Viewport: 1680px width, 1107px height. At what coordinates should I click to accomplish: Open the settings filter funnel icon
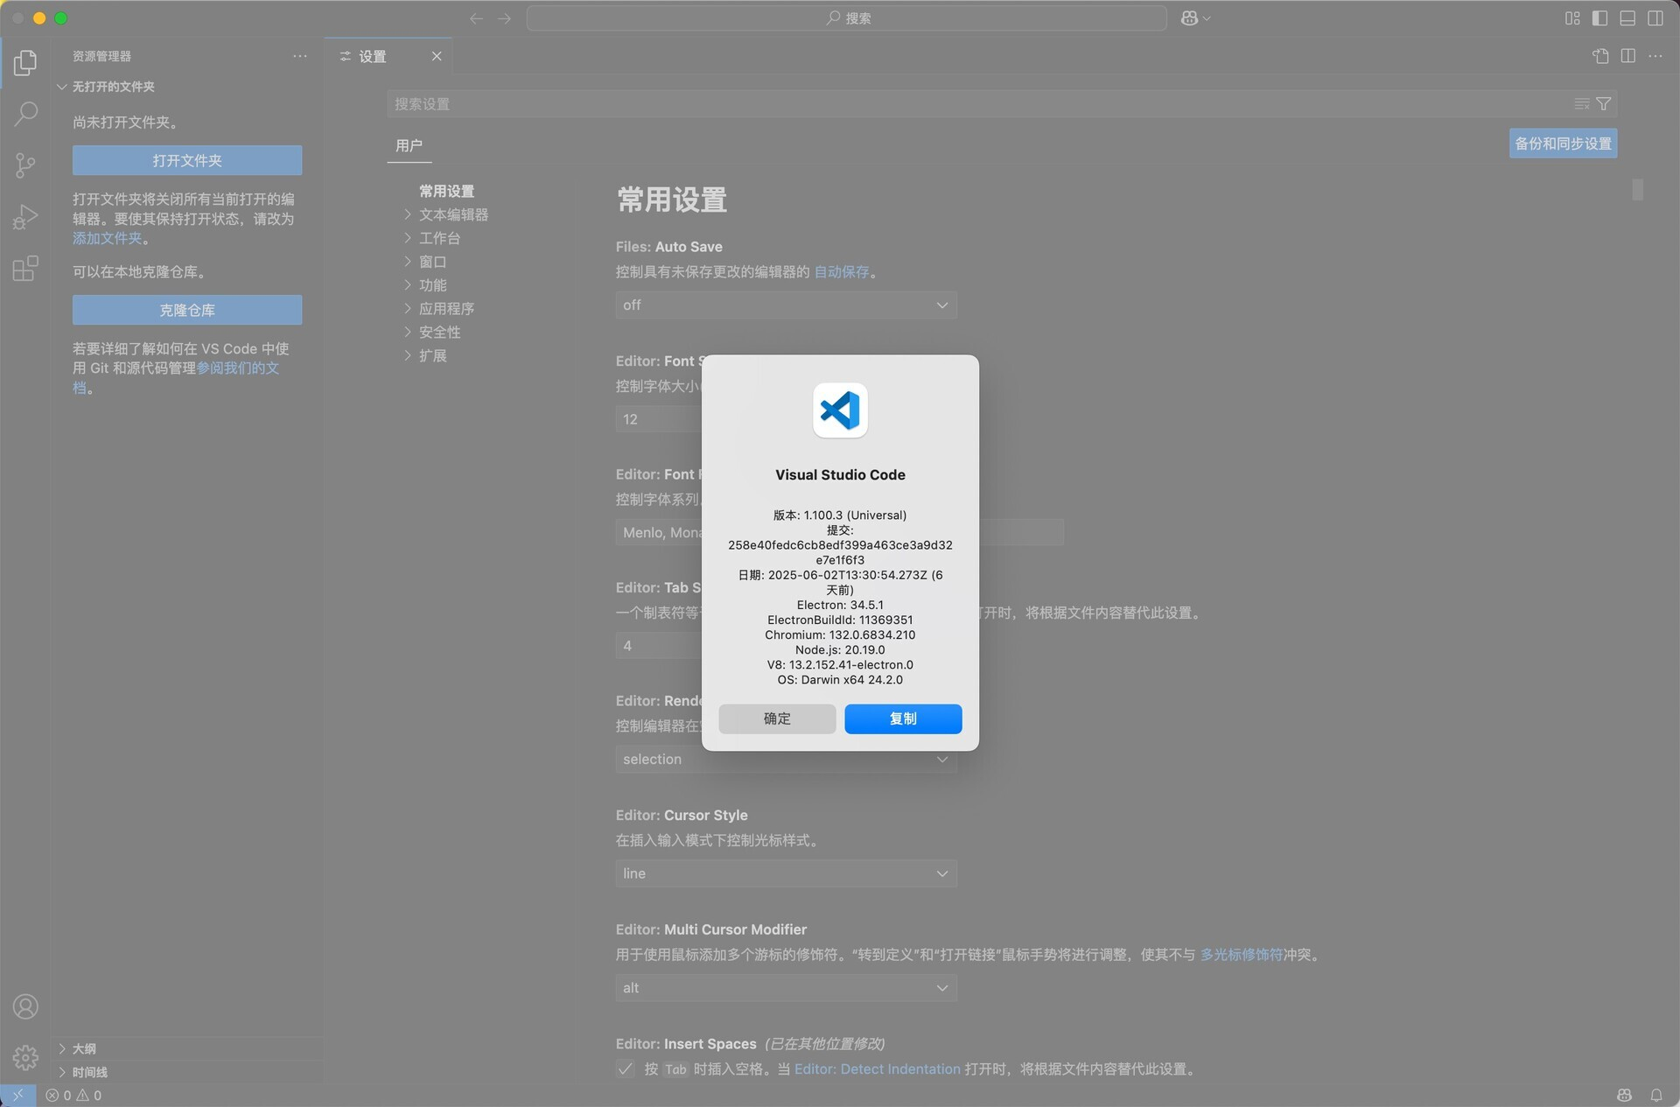click(x=1603, y=104)
